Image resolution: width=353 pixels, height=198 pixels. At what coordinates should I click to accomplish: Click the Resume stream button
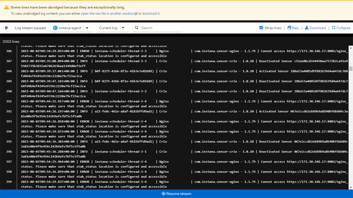click(x=176, y=194)
